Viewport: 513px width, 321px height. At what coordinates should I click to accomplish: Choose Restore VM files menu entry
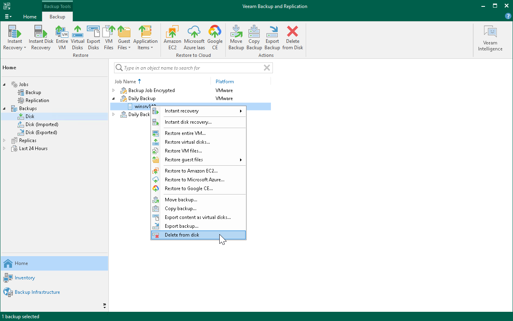point(198,151)
